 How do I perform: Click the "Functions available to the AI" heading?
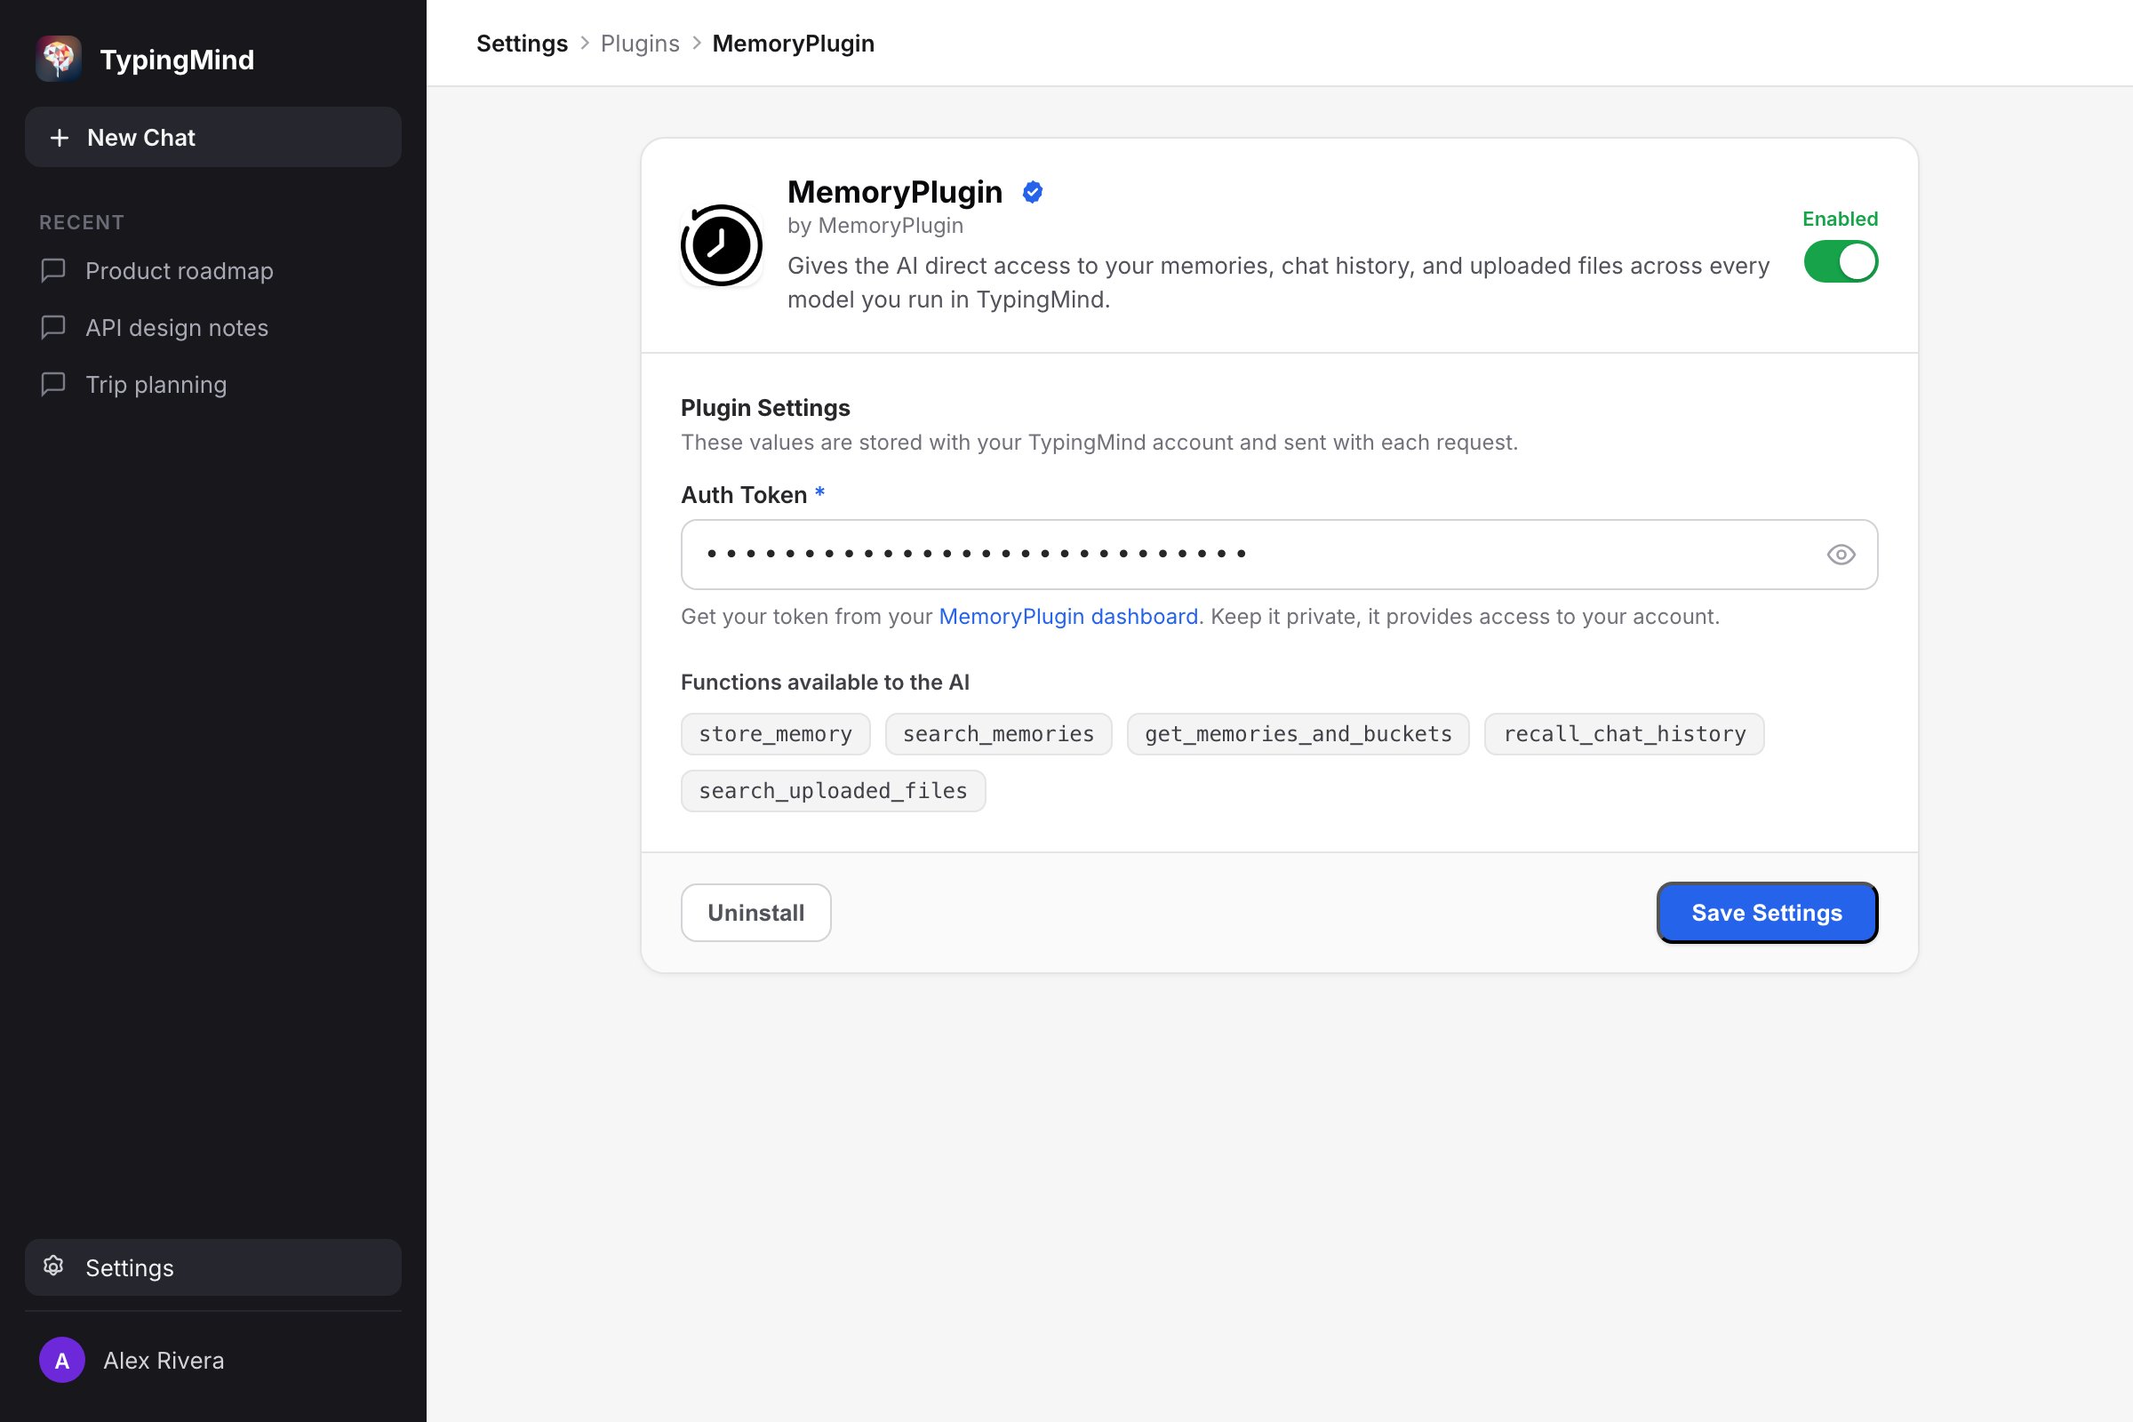(825, 682)
